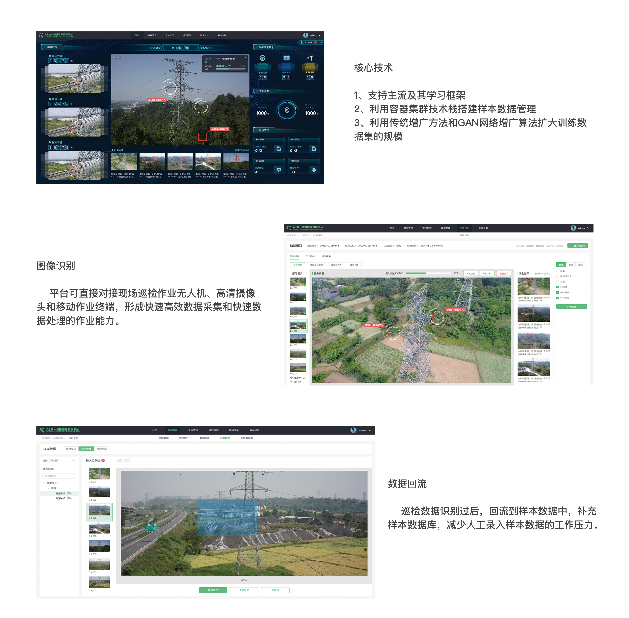Switch to list view icon beside 待人工审核
The width and height of the screenshot is (629, 618).
click(x=120, y=460)
